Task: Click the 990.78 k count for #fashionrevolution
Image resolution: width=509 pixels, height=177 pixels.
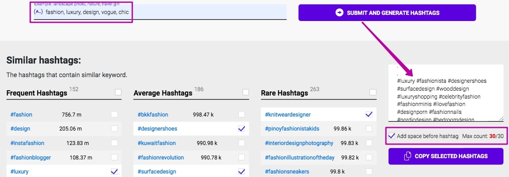Action: [x=212, y=158]
